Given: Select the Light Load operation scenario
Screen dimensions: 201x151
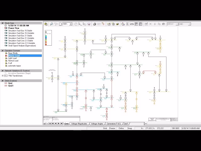Looking at the screenshot, I should click(13, 58).
